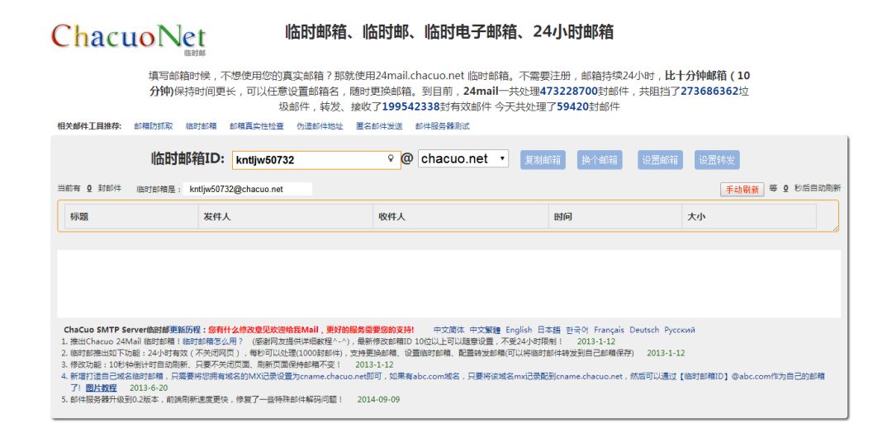892x428 pixels.
Task: Open the 邮箱真实性检查 link
Action: (x=257, y=126)
